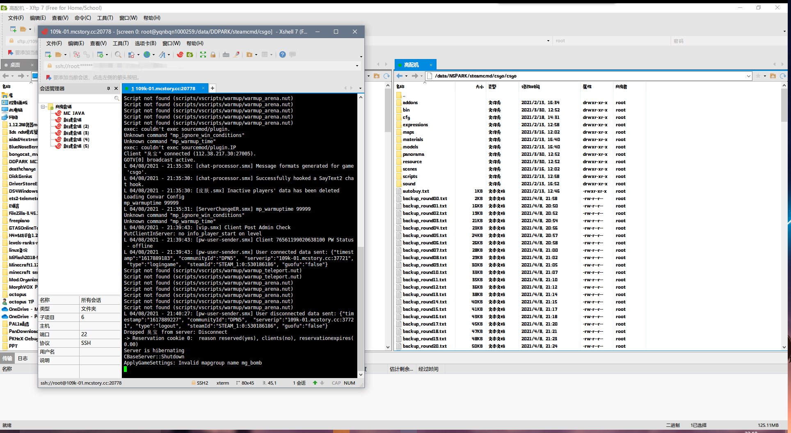Click the back arrow in Xftp remote pane
The image size is (791, 433).
click(x=399, y=76)
